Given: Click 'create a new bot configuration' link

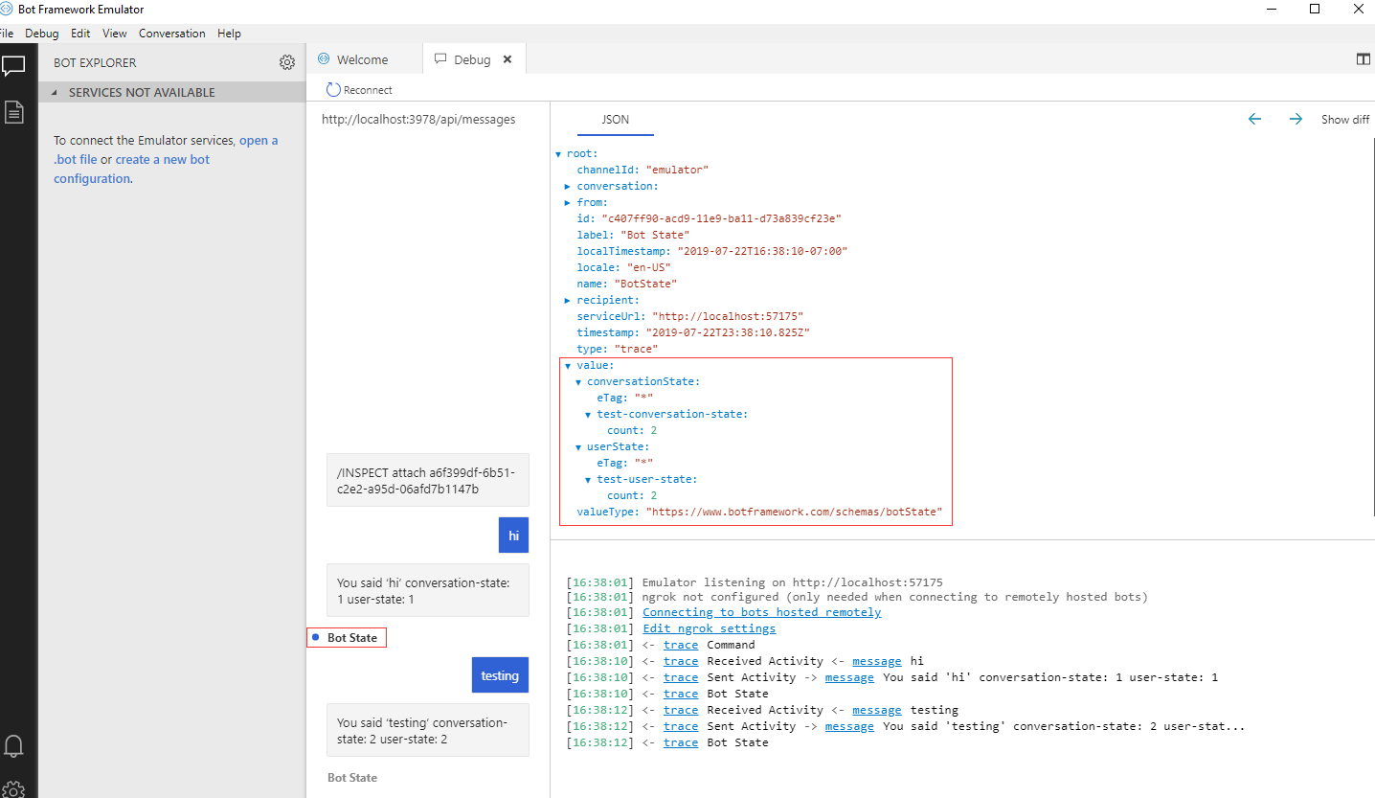Looking at the screenshot, I should coord(162,160).
